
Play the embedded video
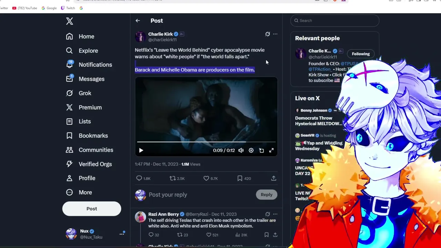(141, 151)
